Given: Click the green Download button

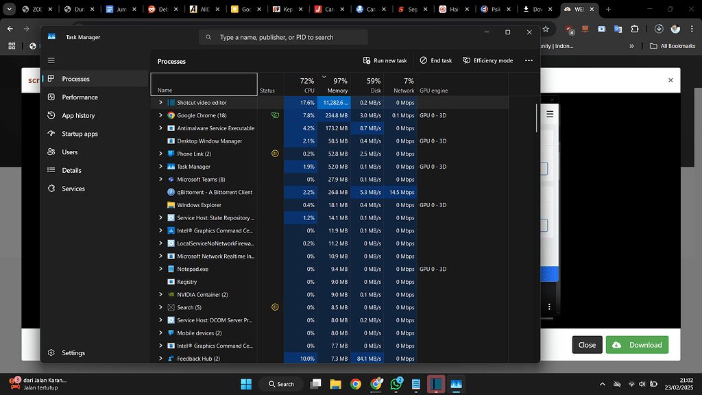Looking at the screenshot, I should [637, 344].
